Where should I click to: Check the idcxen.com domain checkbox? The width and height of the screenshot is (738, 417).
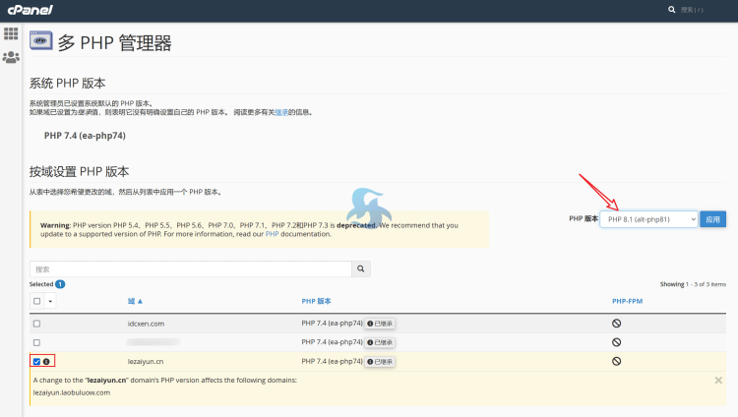pos(36,324)
